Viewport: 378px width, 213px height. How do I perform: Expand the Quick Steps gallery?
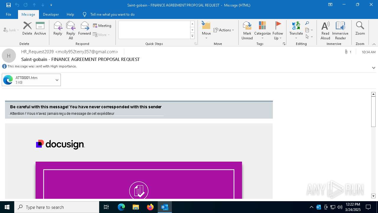pyautogui.click(x=192, y=36)
